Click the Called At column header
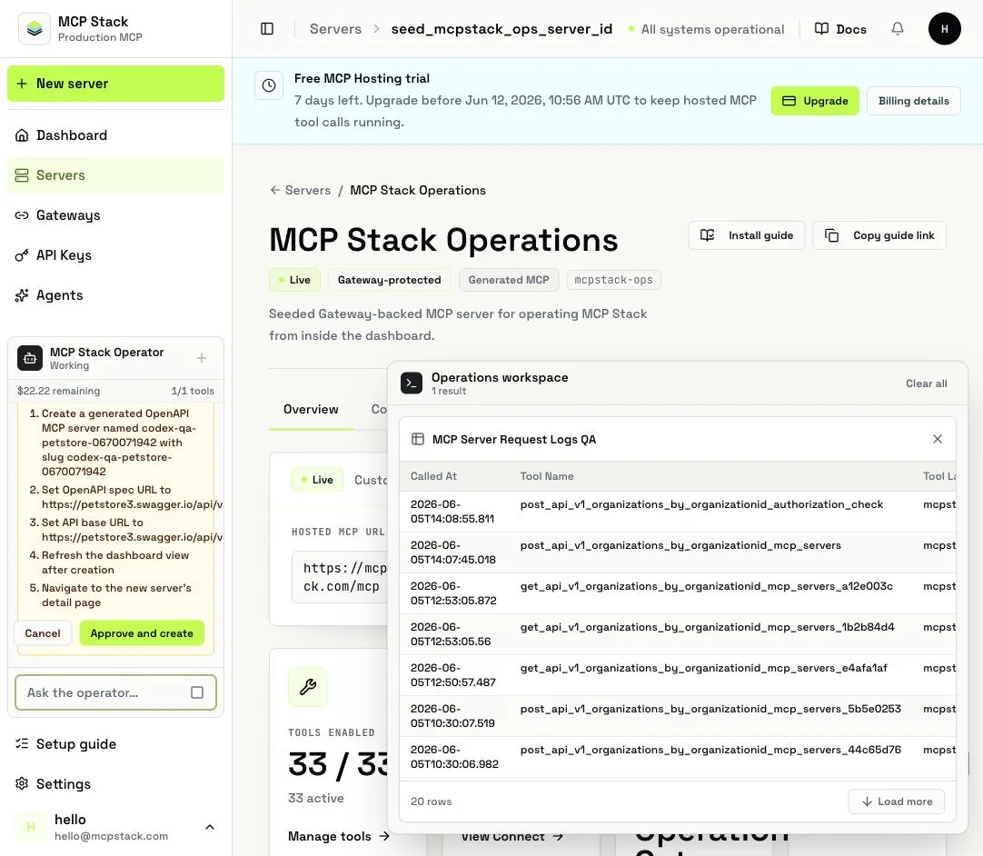This screenshot has width=983, height=856. (x=434, y=476)
